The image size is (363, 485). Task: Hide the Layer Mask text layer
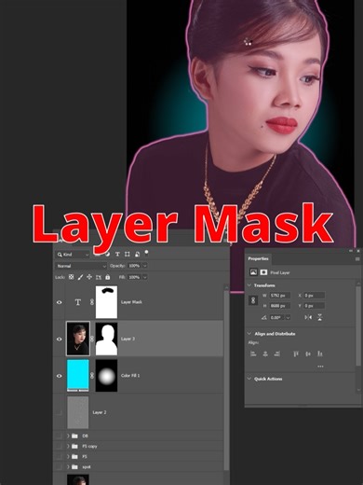click(60, 302)
